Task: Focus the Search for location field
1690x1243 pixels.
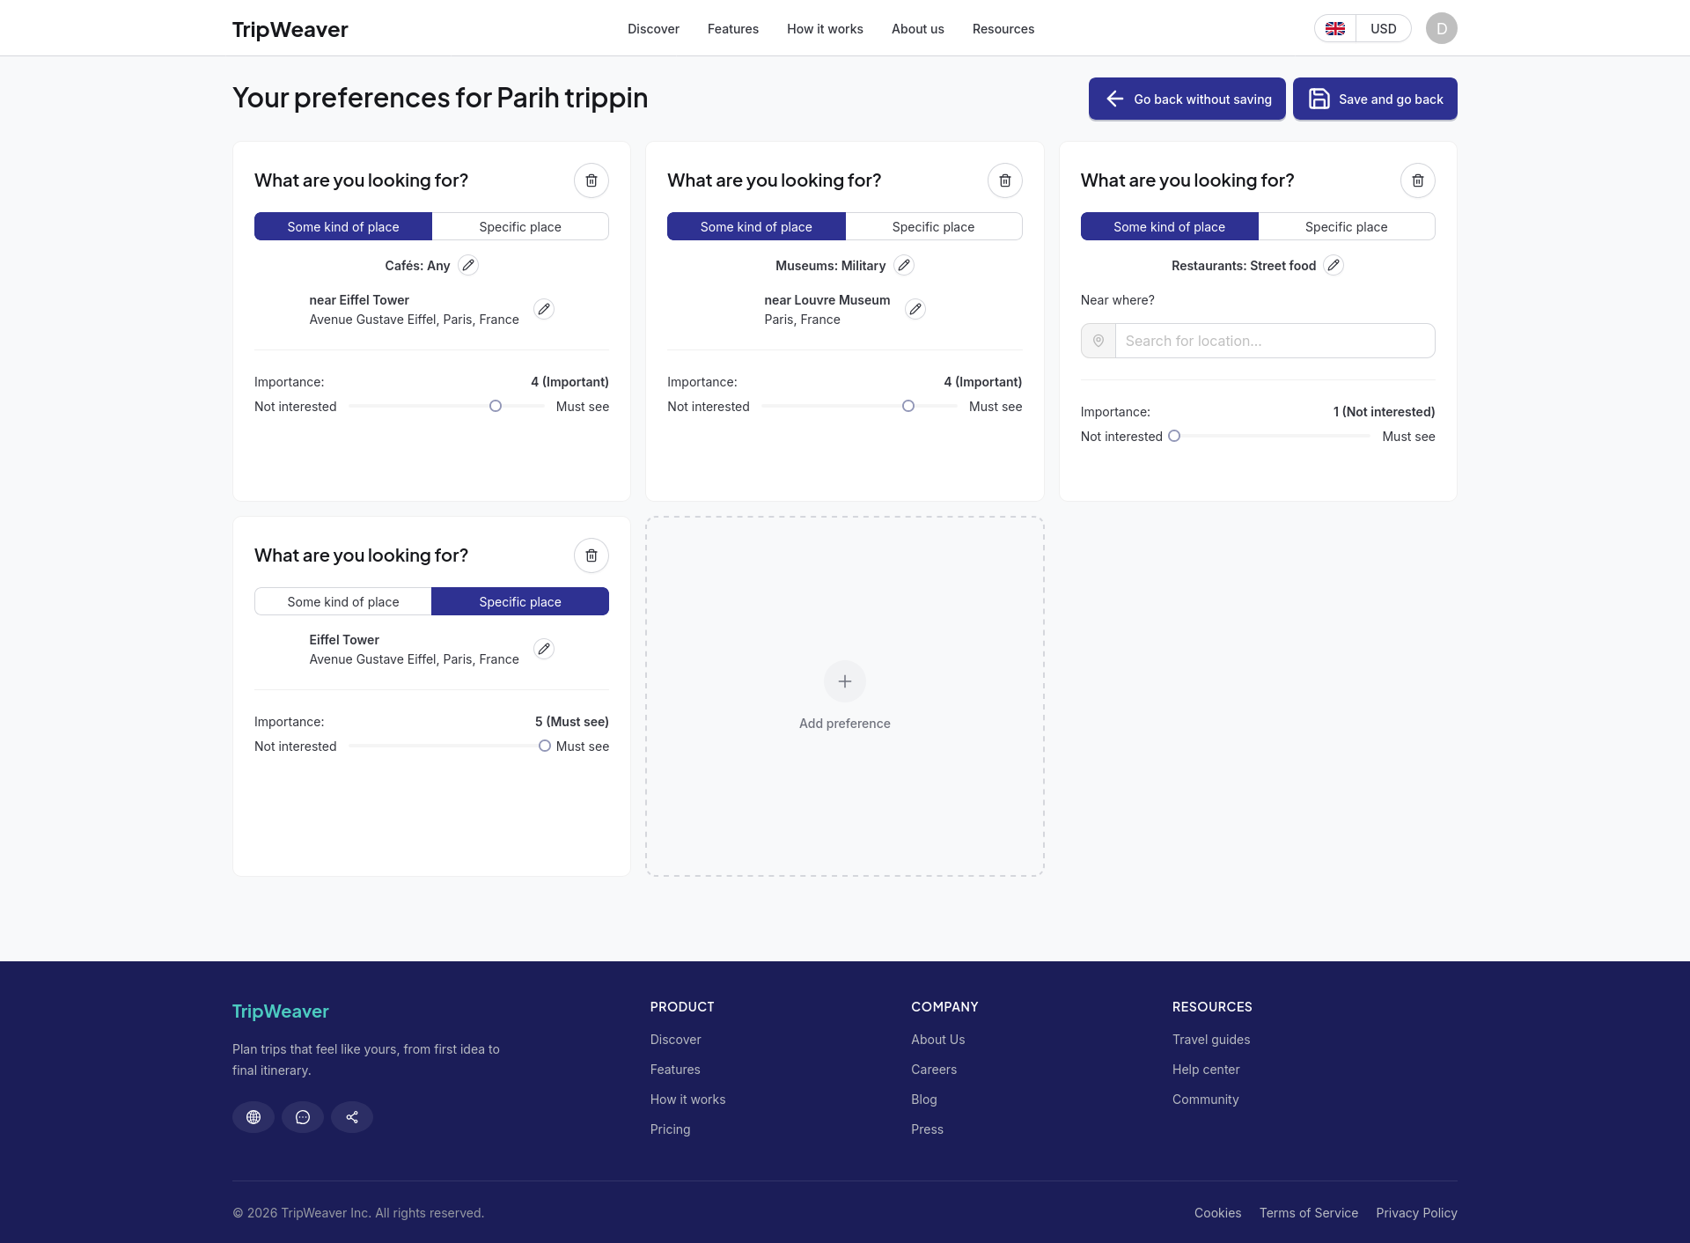Action: pos(1275,341)
